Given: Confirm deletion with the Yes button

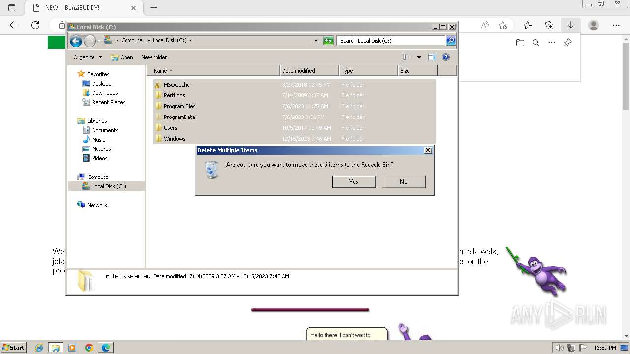Looking at the screenshot, I should [x=354, y=181].
